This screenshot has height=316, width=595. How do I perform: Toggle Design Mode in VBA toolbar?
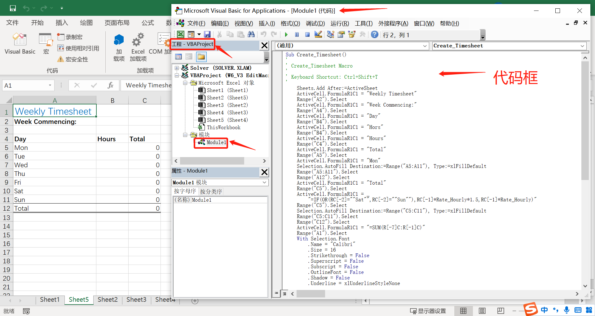318,34
